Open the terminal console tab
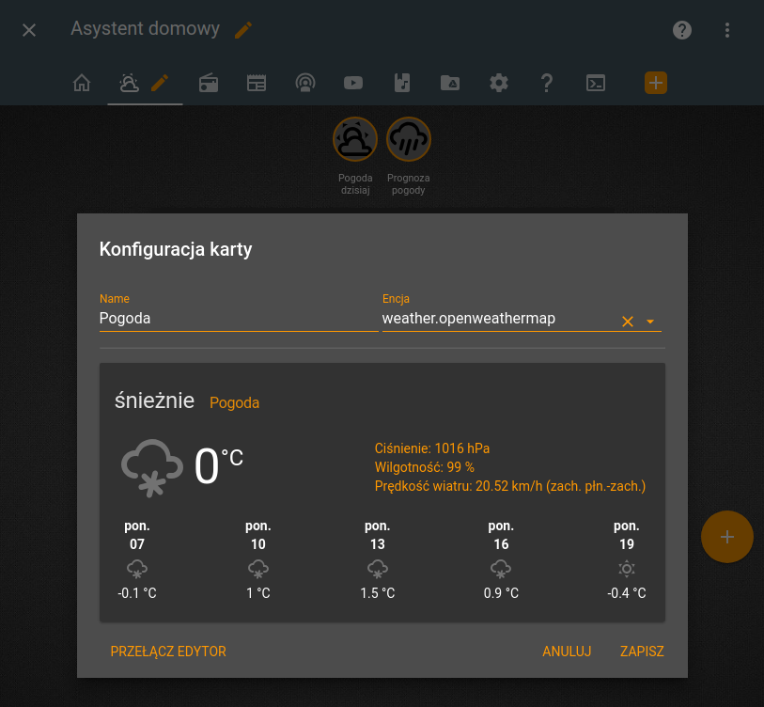Image resolution: width=764 pixels, height=707 pixels. [595, 83]
